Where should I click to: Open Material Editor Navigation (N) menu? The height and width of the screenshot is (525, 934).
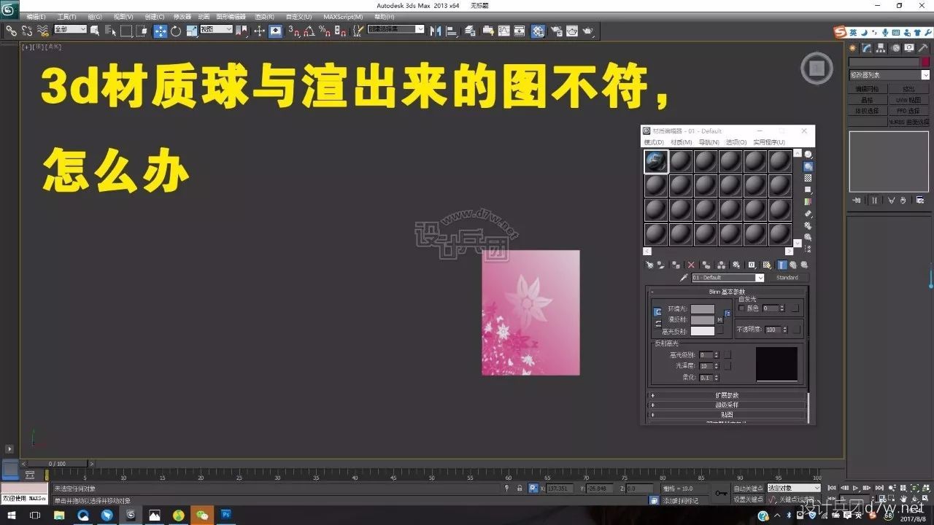709,142
